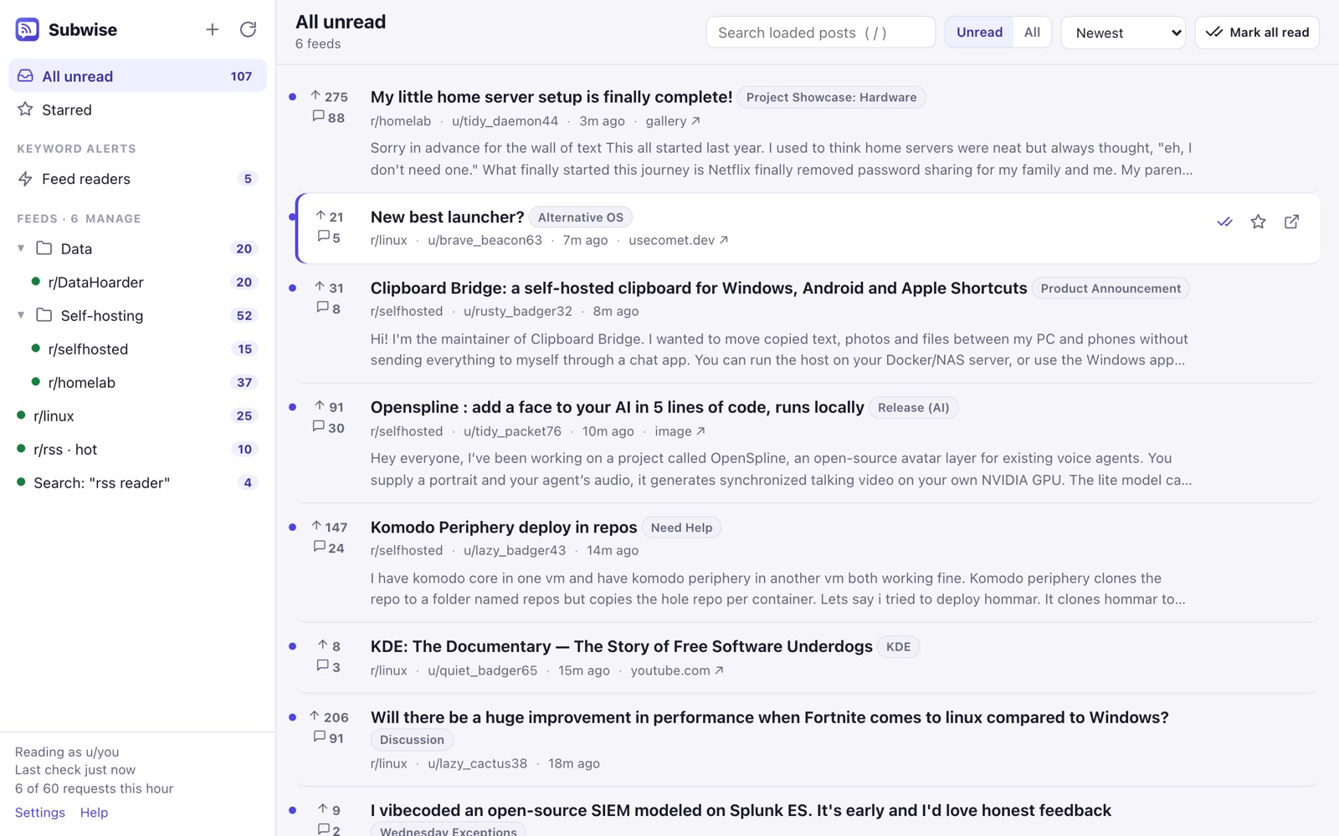The image size is (1339, 836).
Task: Open the vibecoded open-source SIEM post title
Action: point(741,810)
